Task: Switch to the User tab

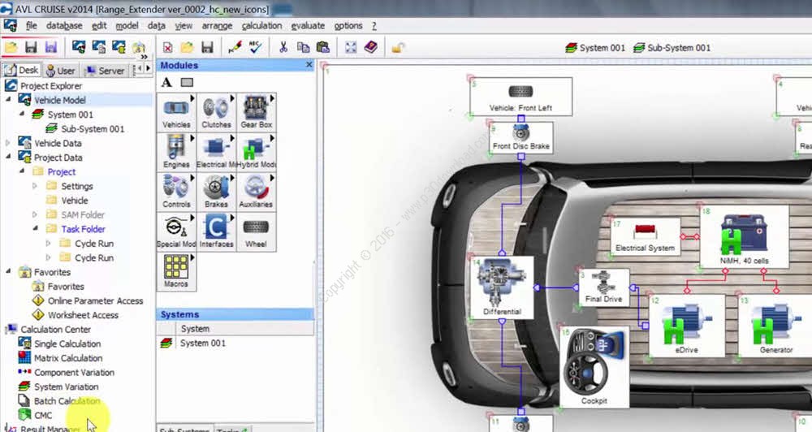Action: pyautogui.click(x=61, y=71)
